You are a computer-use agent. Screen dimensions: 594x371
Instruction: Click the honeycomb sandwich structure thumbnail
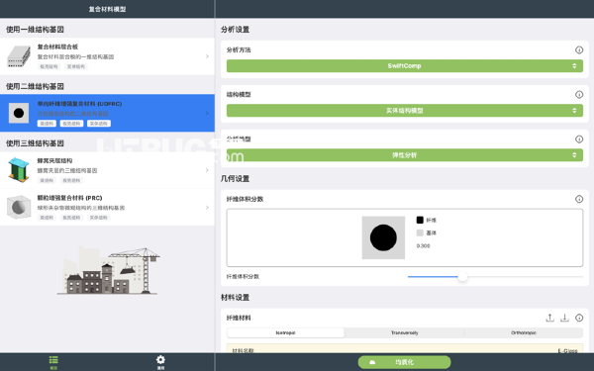coord(19,169)
